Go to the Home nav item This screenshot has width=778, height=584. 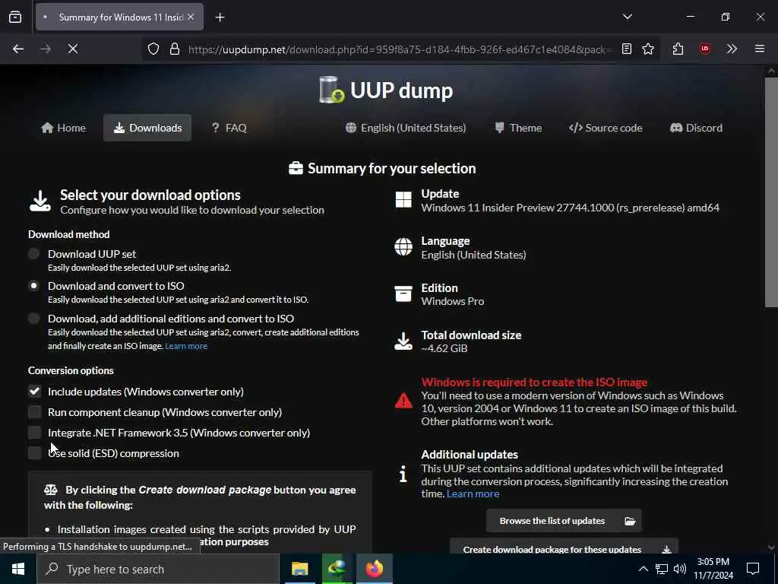tap(64, 128)
